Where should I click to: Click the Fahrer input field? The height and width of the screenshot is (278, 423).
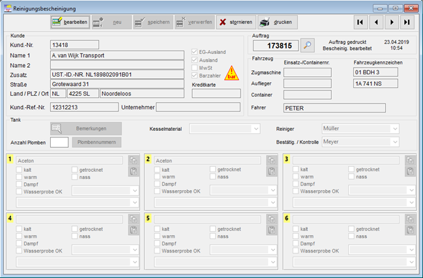point(334,107)
